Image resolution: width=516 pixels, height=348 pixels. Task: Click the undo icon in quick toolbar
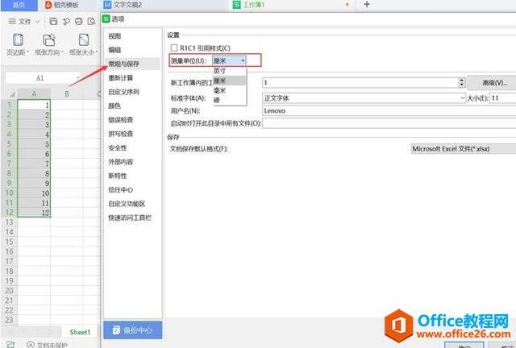(x=66, y=22)
